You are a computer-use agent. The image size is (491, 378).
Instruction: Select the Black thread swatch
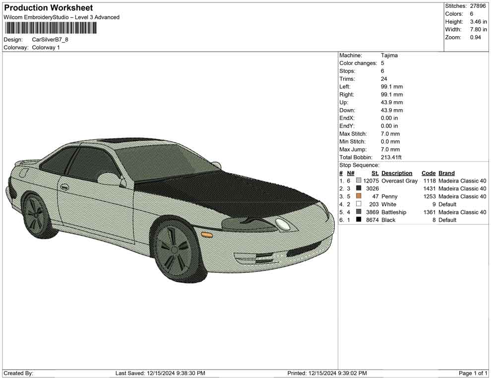[358, 220]
